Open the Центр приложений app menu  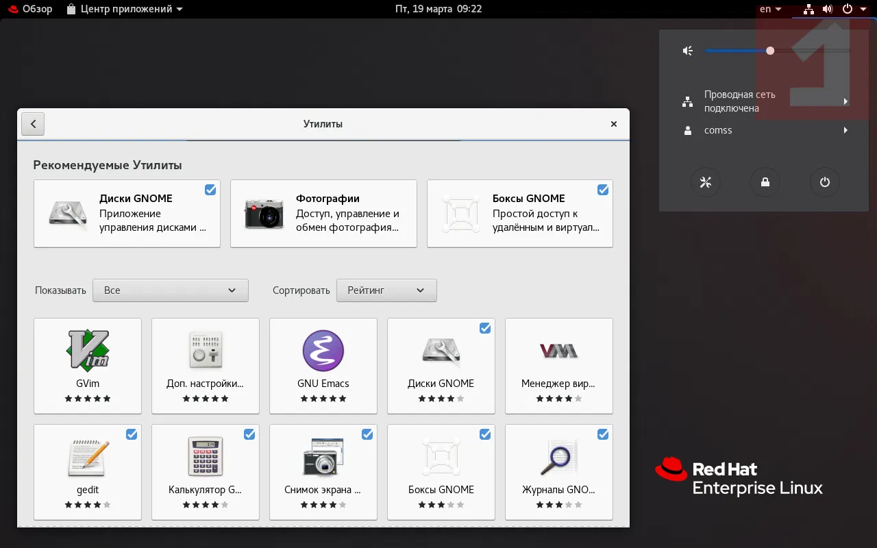[x=125, y=9]
